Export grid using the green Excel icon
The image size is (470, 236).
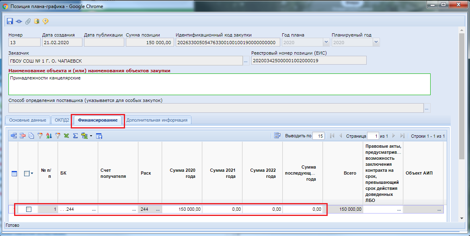point(66,136)
